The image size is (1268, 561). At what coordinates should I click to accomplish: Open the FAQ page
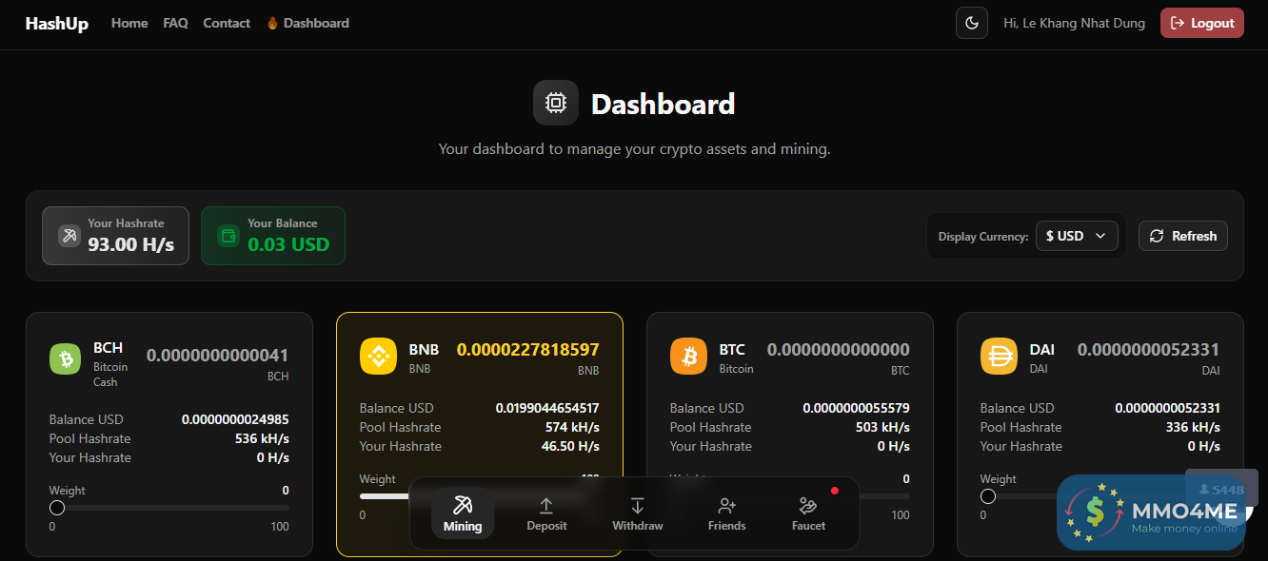click(175, 23)
